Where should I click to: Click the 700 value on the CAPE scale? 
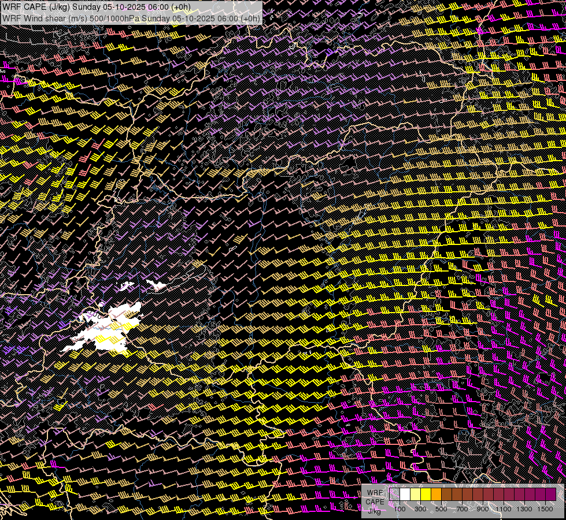pos(462,509)
